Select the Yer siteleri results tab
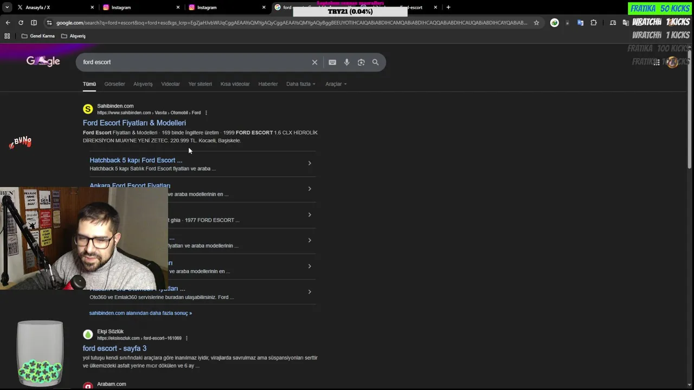694x390 pixels. coord(200,84)
